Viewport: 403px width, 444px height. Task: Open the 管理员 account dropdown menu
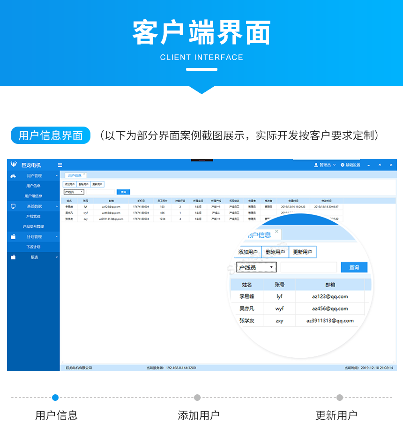tap(334, 165)
